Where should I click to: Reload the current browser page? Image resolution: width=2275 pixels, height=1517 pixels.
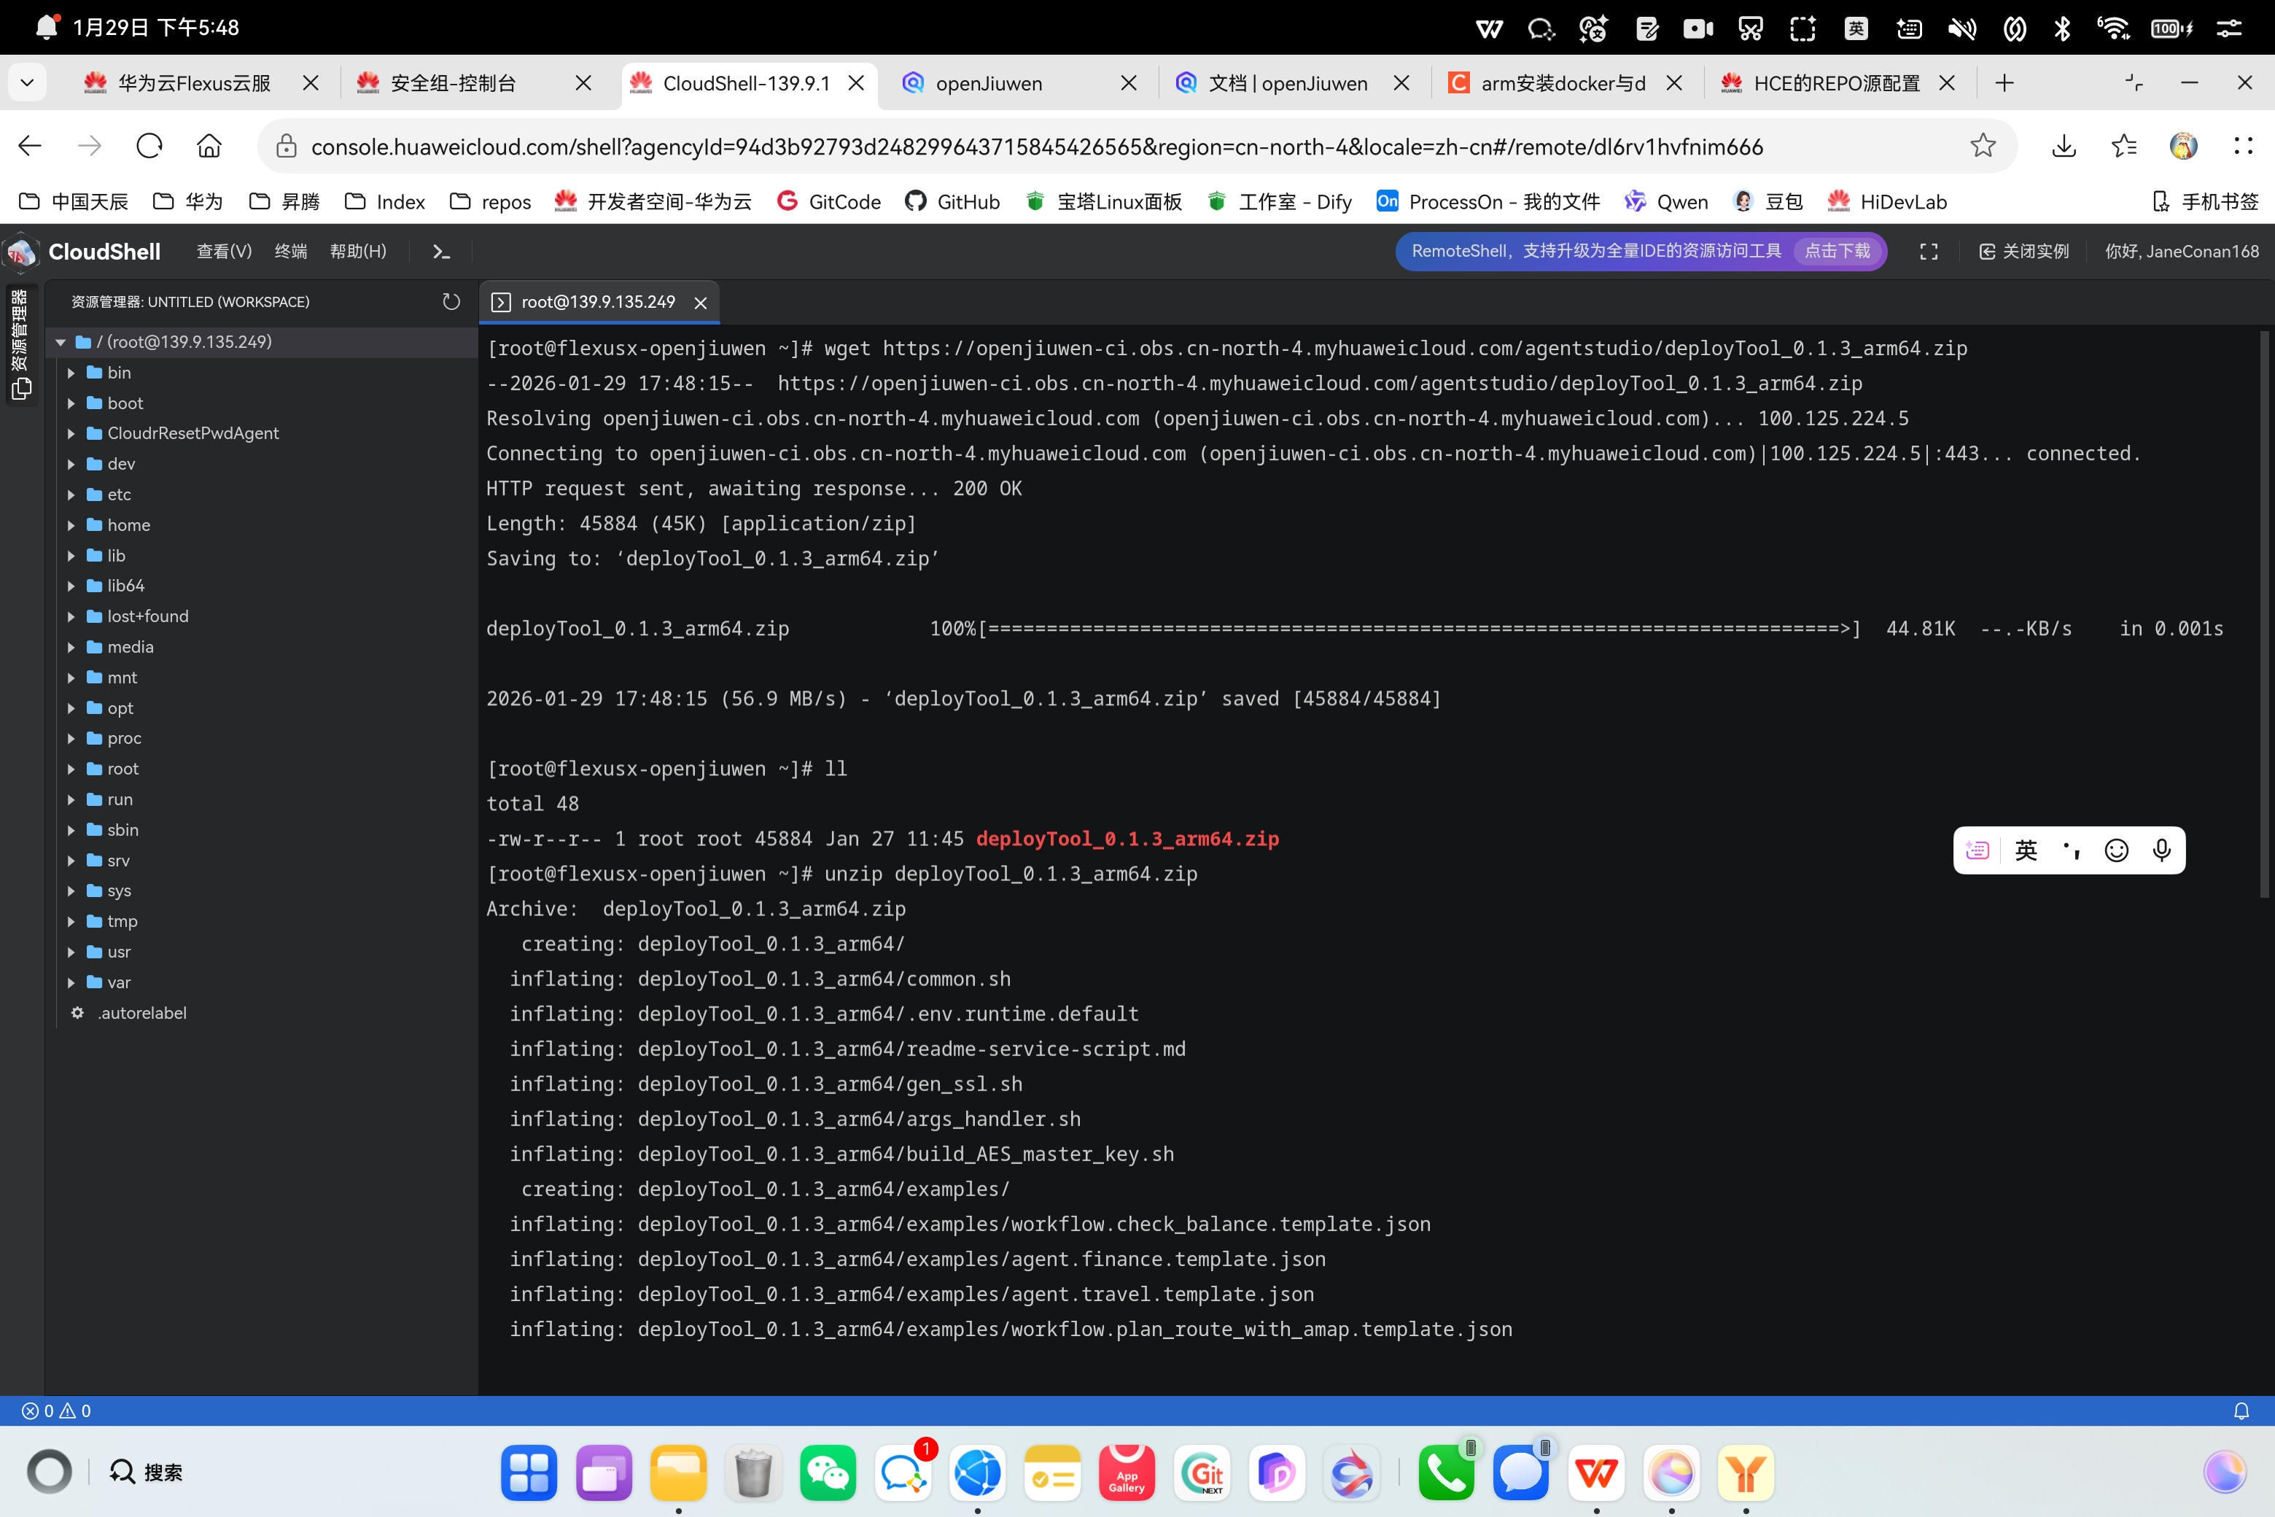pyautogui.click(x=149, y=146)
